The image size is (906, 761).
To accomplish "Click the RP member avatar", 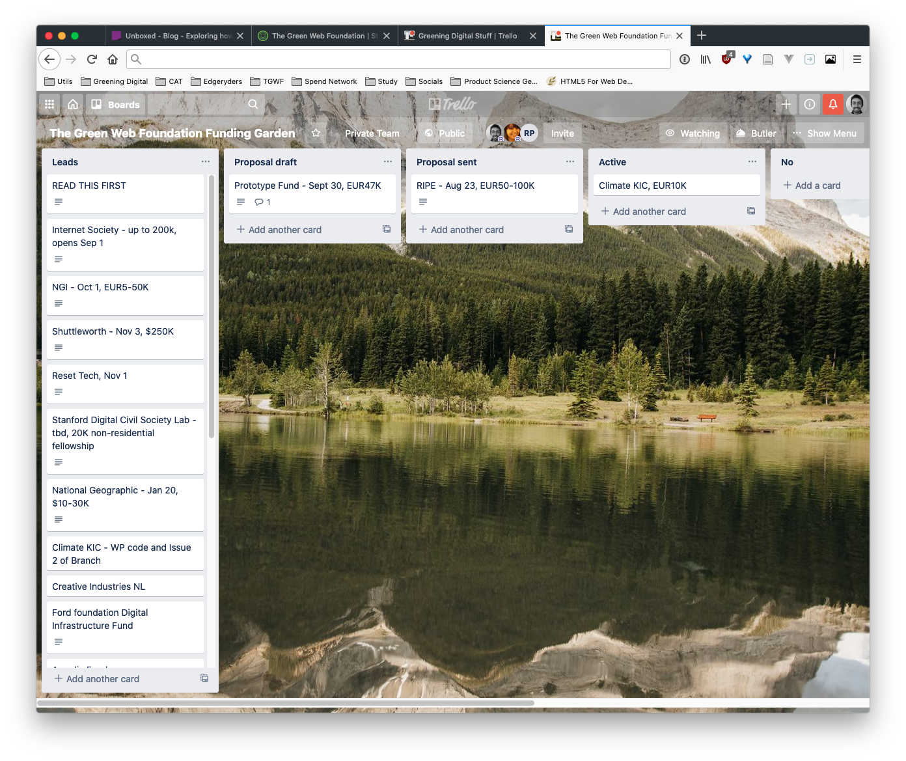I will click(529, 133).
